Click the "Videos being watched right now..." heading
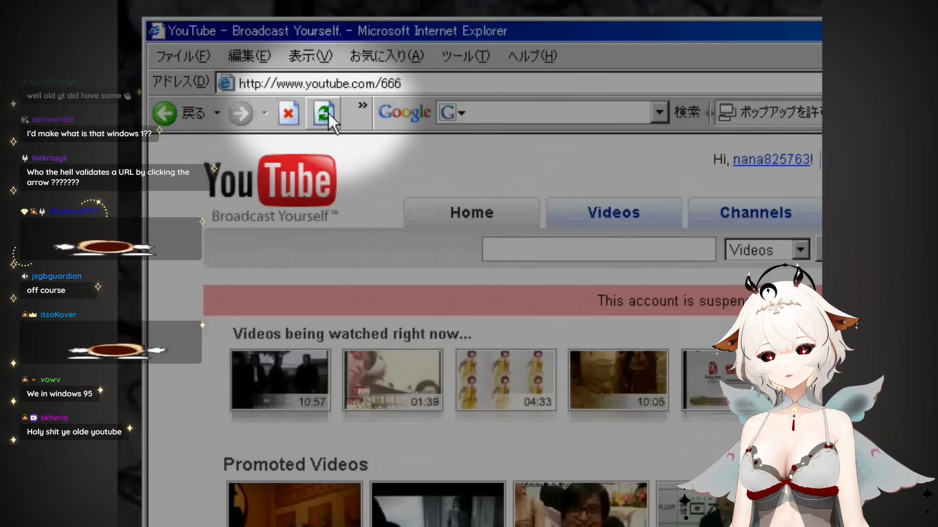 352,334
